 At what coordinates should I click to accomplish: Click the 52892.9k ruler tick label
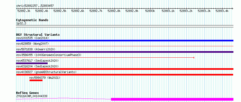tap(132, 11)
